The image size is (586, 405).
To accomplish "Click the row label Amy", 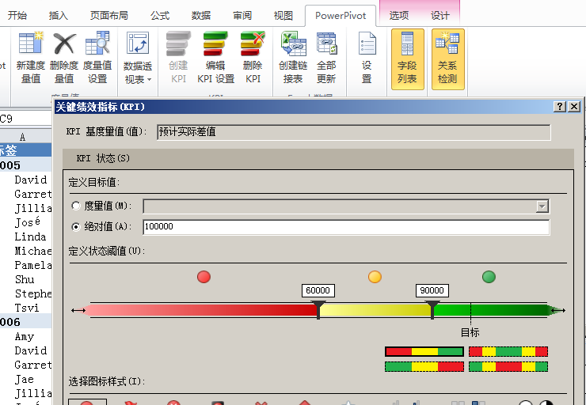I will [x=25, y=337].
